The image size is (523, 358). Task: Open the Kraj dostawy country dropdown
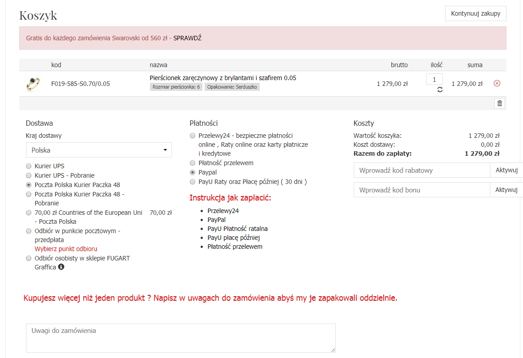[99, 150]
